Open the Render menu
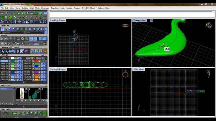This screenshot has width=216, height=121. tap(77, 8)
